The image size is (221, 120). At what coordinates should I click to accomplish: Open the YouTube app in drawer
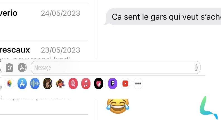pos(125,84)
